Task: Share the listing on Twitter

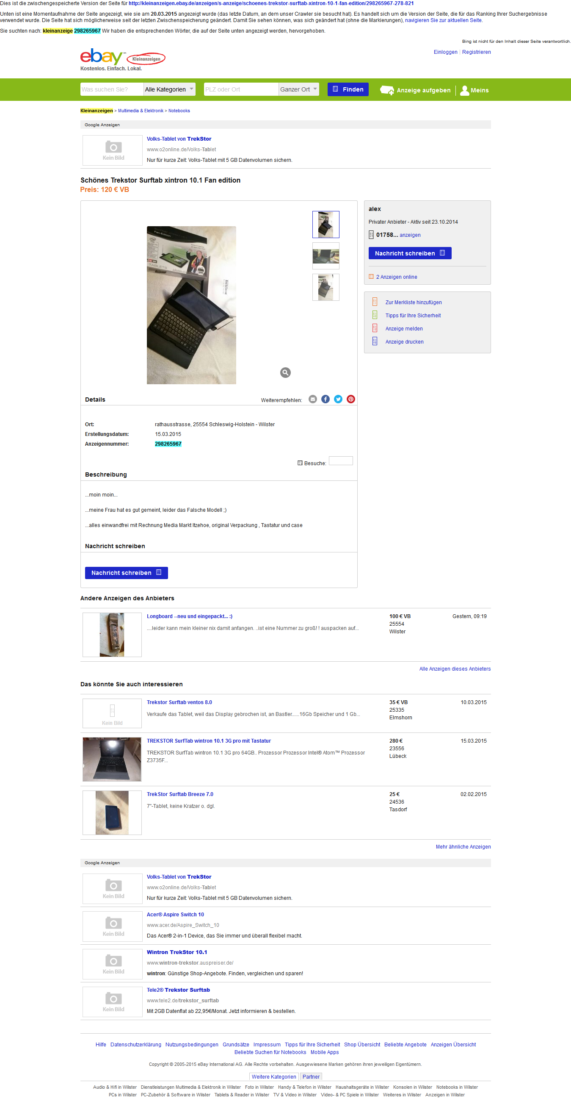Action: click(338, 399)
